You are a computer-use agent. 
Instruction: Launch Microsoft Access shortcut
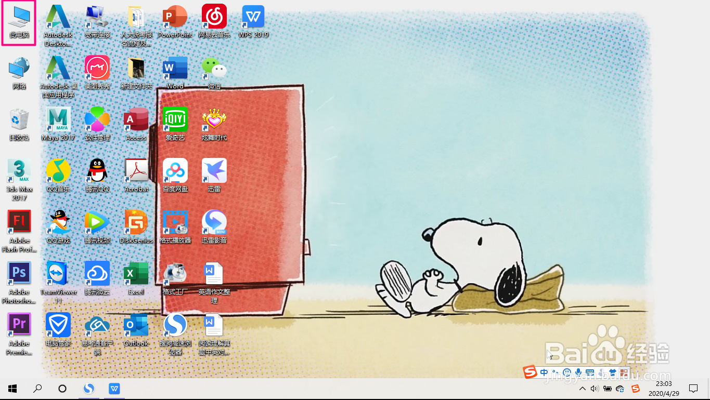click(136, 125)
